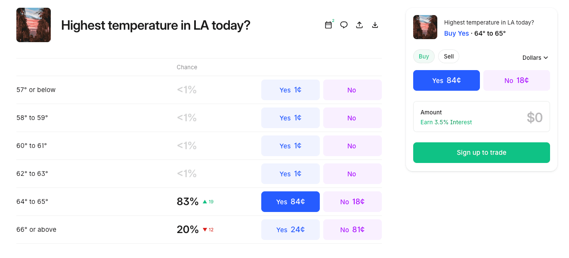Open the calendar icon with badge
This screenshot has width=569, height=258.
coord(328,25)
